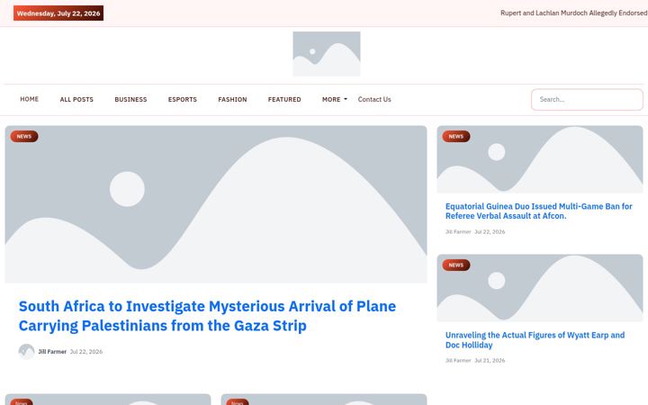Open the Esports category

pyautogui.click(x=182, y=100)
